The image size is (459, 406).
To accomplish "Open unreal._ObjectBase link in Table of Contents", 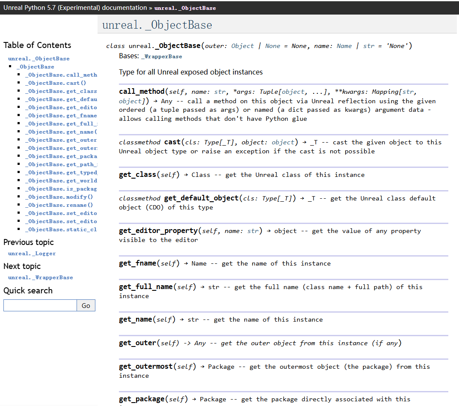I will click(38, 59).
